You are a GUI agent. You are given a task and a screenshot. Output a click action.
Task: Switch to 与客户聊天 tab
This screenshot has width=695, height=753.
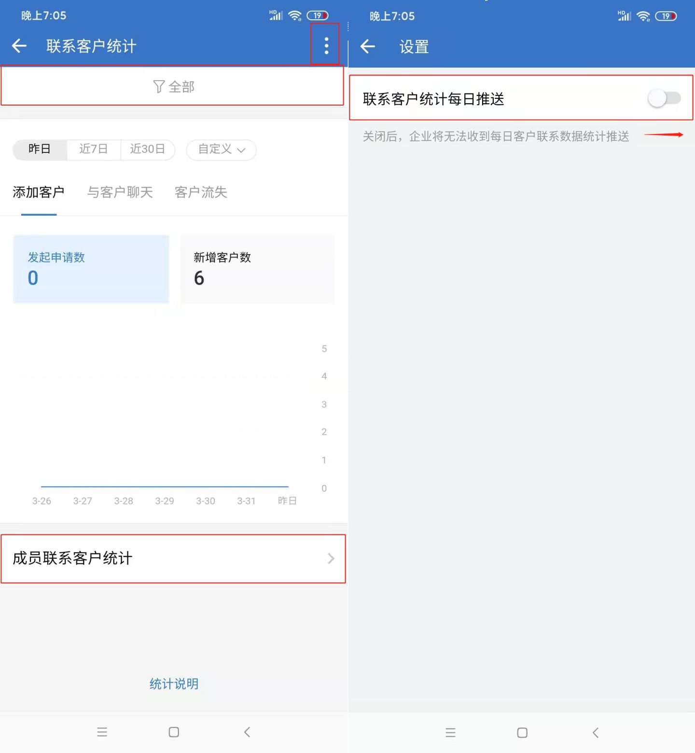click(x=120, y=192)
